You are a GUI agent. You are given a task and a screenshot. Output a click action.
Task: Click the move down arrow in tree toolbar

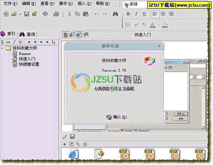(x=35, y=42)
